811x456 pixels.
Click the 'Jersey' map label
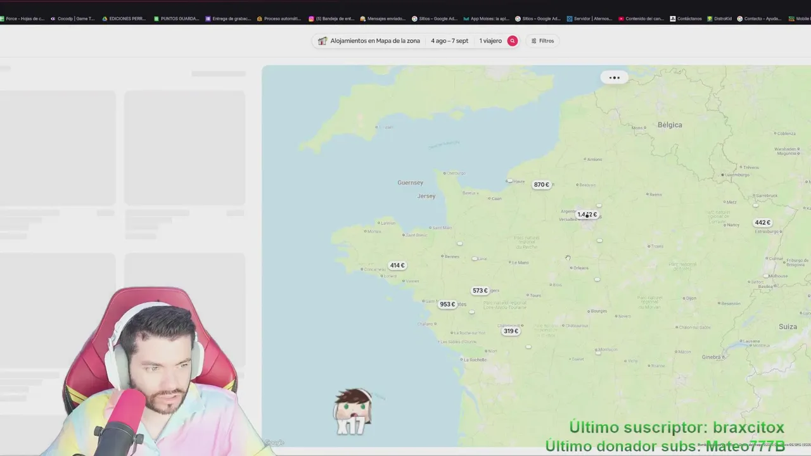pyautogui.click(x=426, y=196)
